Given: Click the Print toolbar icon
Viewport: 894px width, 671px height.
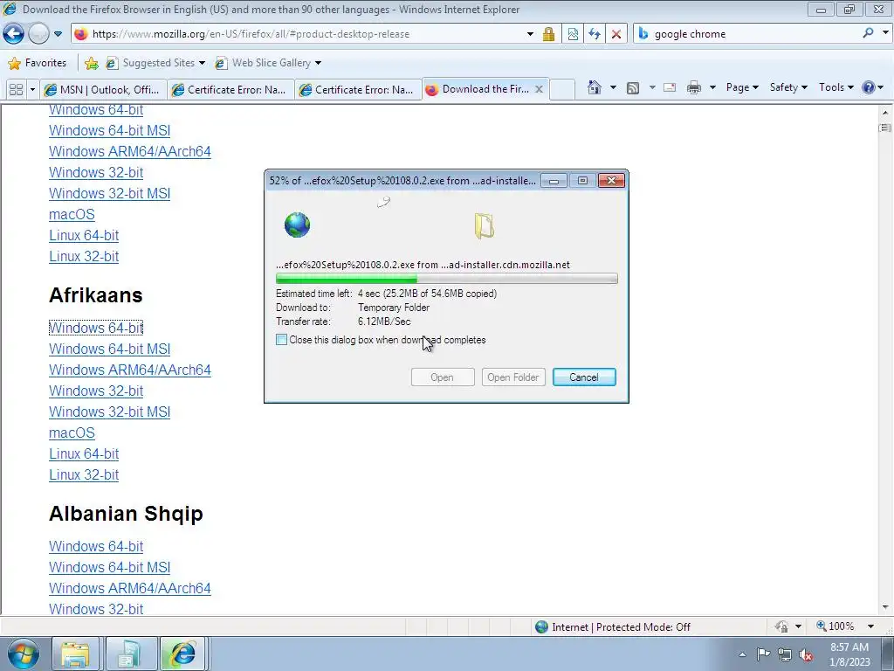Looking at the screenshot, I should (694, 88).
